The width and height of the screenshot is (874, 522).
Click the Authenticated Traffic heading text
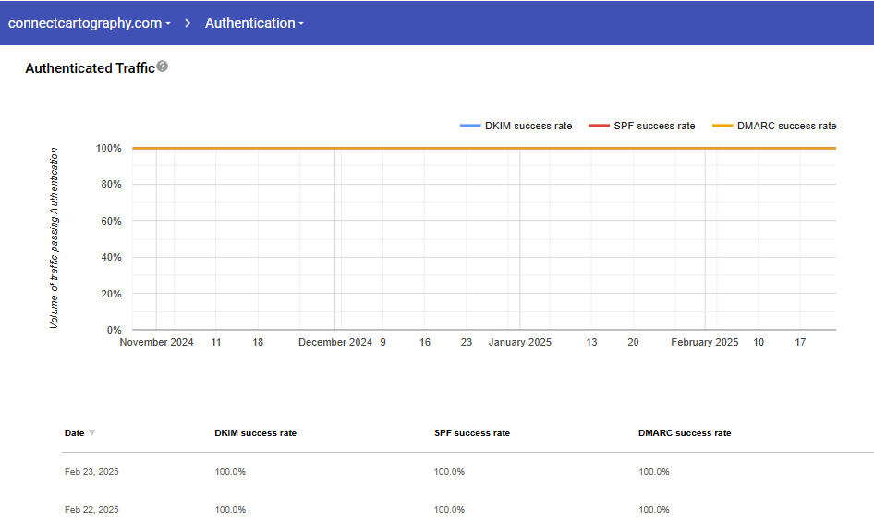90,68
